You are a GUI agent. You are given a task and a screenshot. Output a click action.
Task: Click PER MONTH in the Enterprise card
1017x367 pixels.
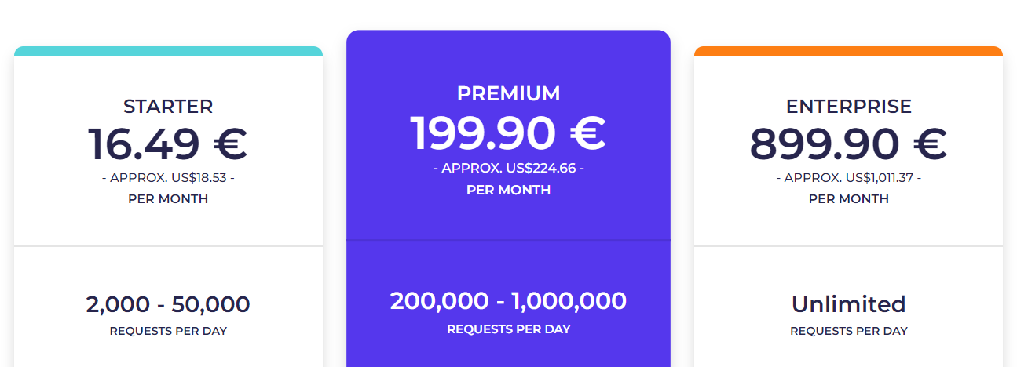[x=849, y=199]
